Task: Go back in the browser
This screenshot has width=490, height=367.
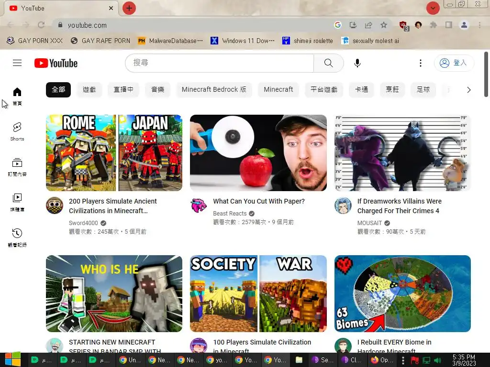Action: coord(11,25)
